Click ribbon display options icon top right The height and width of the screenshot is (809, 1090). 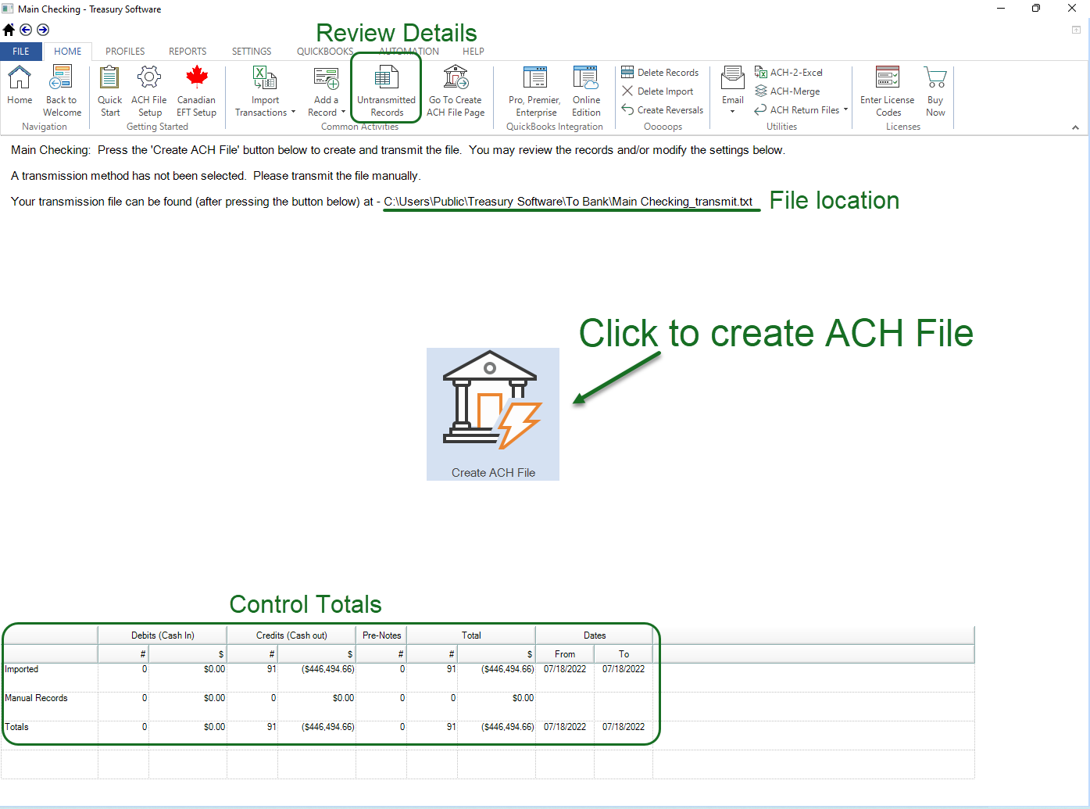[1076, 30]
